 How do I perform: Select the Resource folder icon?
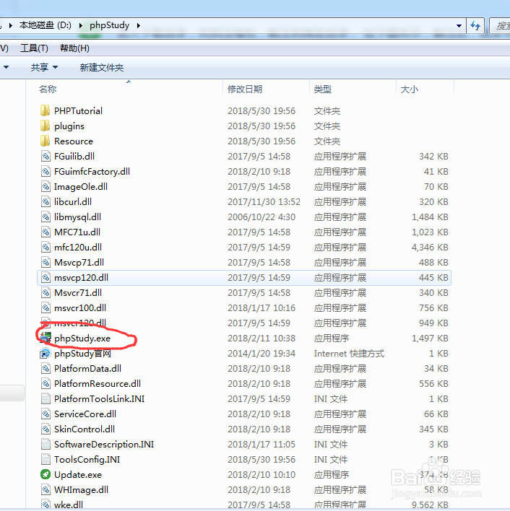(x=45, y=141)
